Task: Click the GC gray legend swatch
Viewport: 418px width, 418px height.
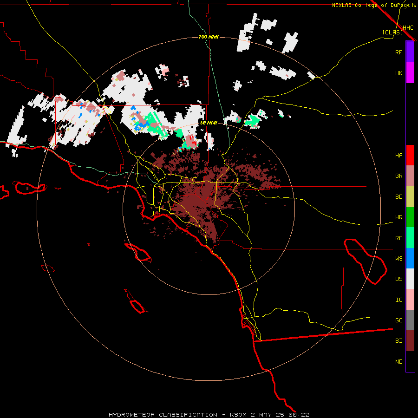Action: point(410,320)
